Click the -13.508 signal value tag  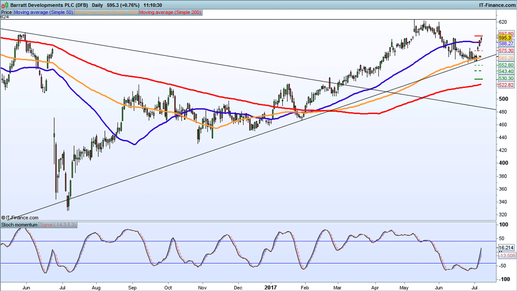(507, 256)
